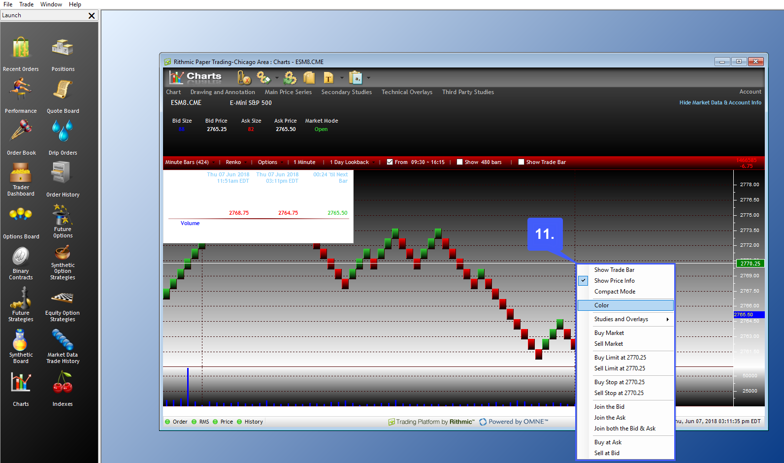The height and width of the screenshot is (463, 784).
Task: Open the File menu
Action: pyautogui.click(x=8, y=4)
